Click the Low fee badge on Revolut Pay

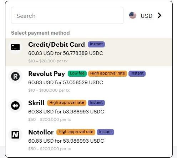[77, 73]
